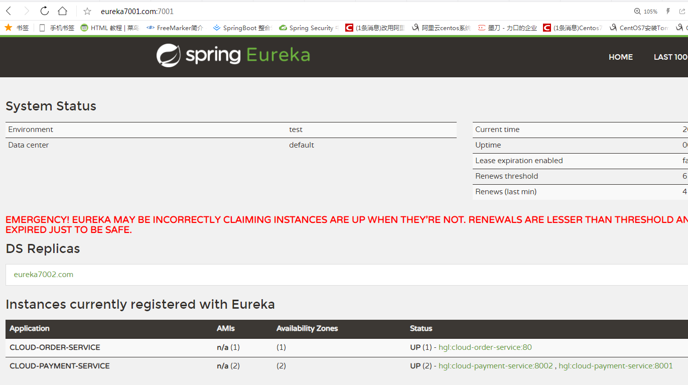Click the Current time label

click(x=497, y=130)
